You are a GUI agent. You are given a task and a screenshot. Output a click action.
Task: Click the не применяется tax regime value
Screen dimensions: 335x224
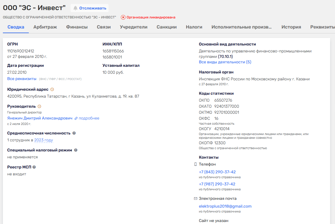(22, 157)
